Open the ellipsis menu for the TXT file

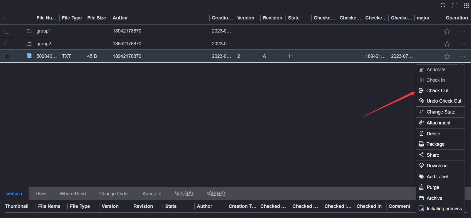(462, 56)
